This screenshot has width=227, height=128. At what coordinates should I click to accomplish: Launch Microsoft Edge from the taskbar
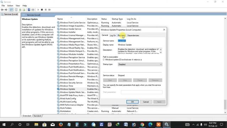150,124
